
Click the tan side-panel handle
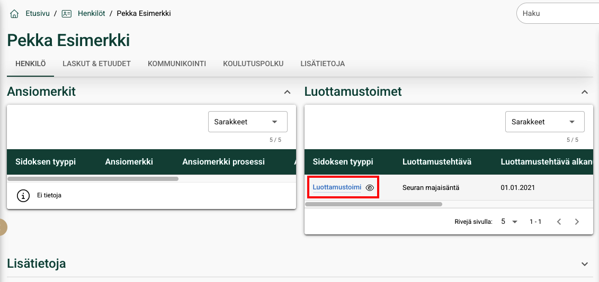(x=3, y=228)
